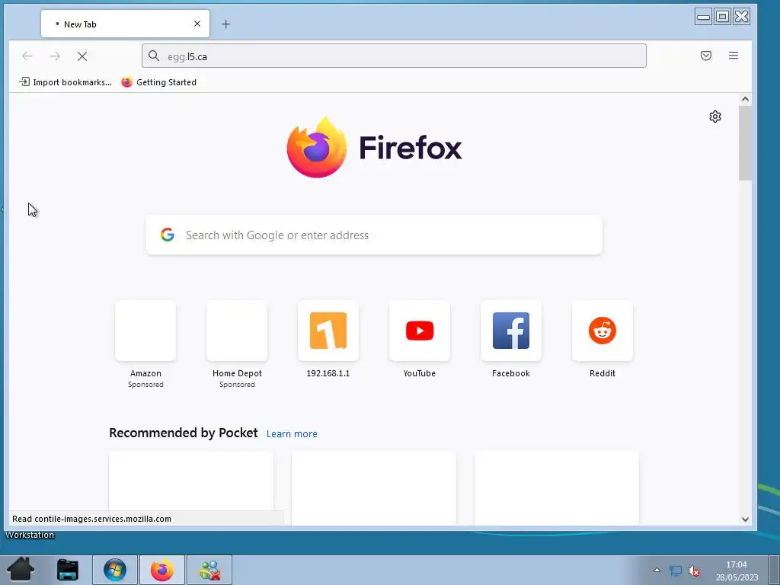Maximize the Firefox window
This screenshot has height=585, width=780.
(x=722, y=17)
